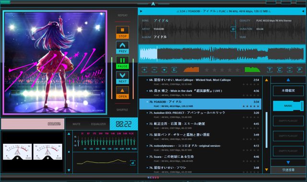Expand the top panel with the arrow
This screenshot has width=307, height=182.
(x=153, y=4)
